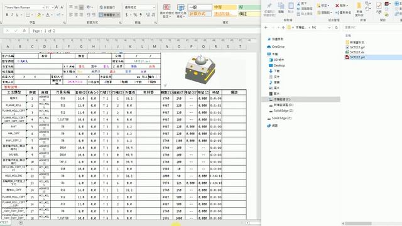Open Desktop in Explorer navigation pane
The height and width of the screenshot is (226, 402).
point(277,65)
